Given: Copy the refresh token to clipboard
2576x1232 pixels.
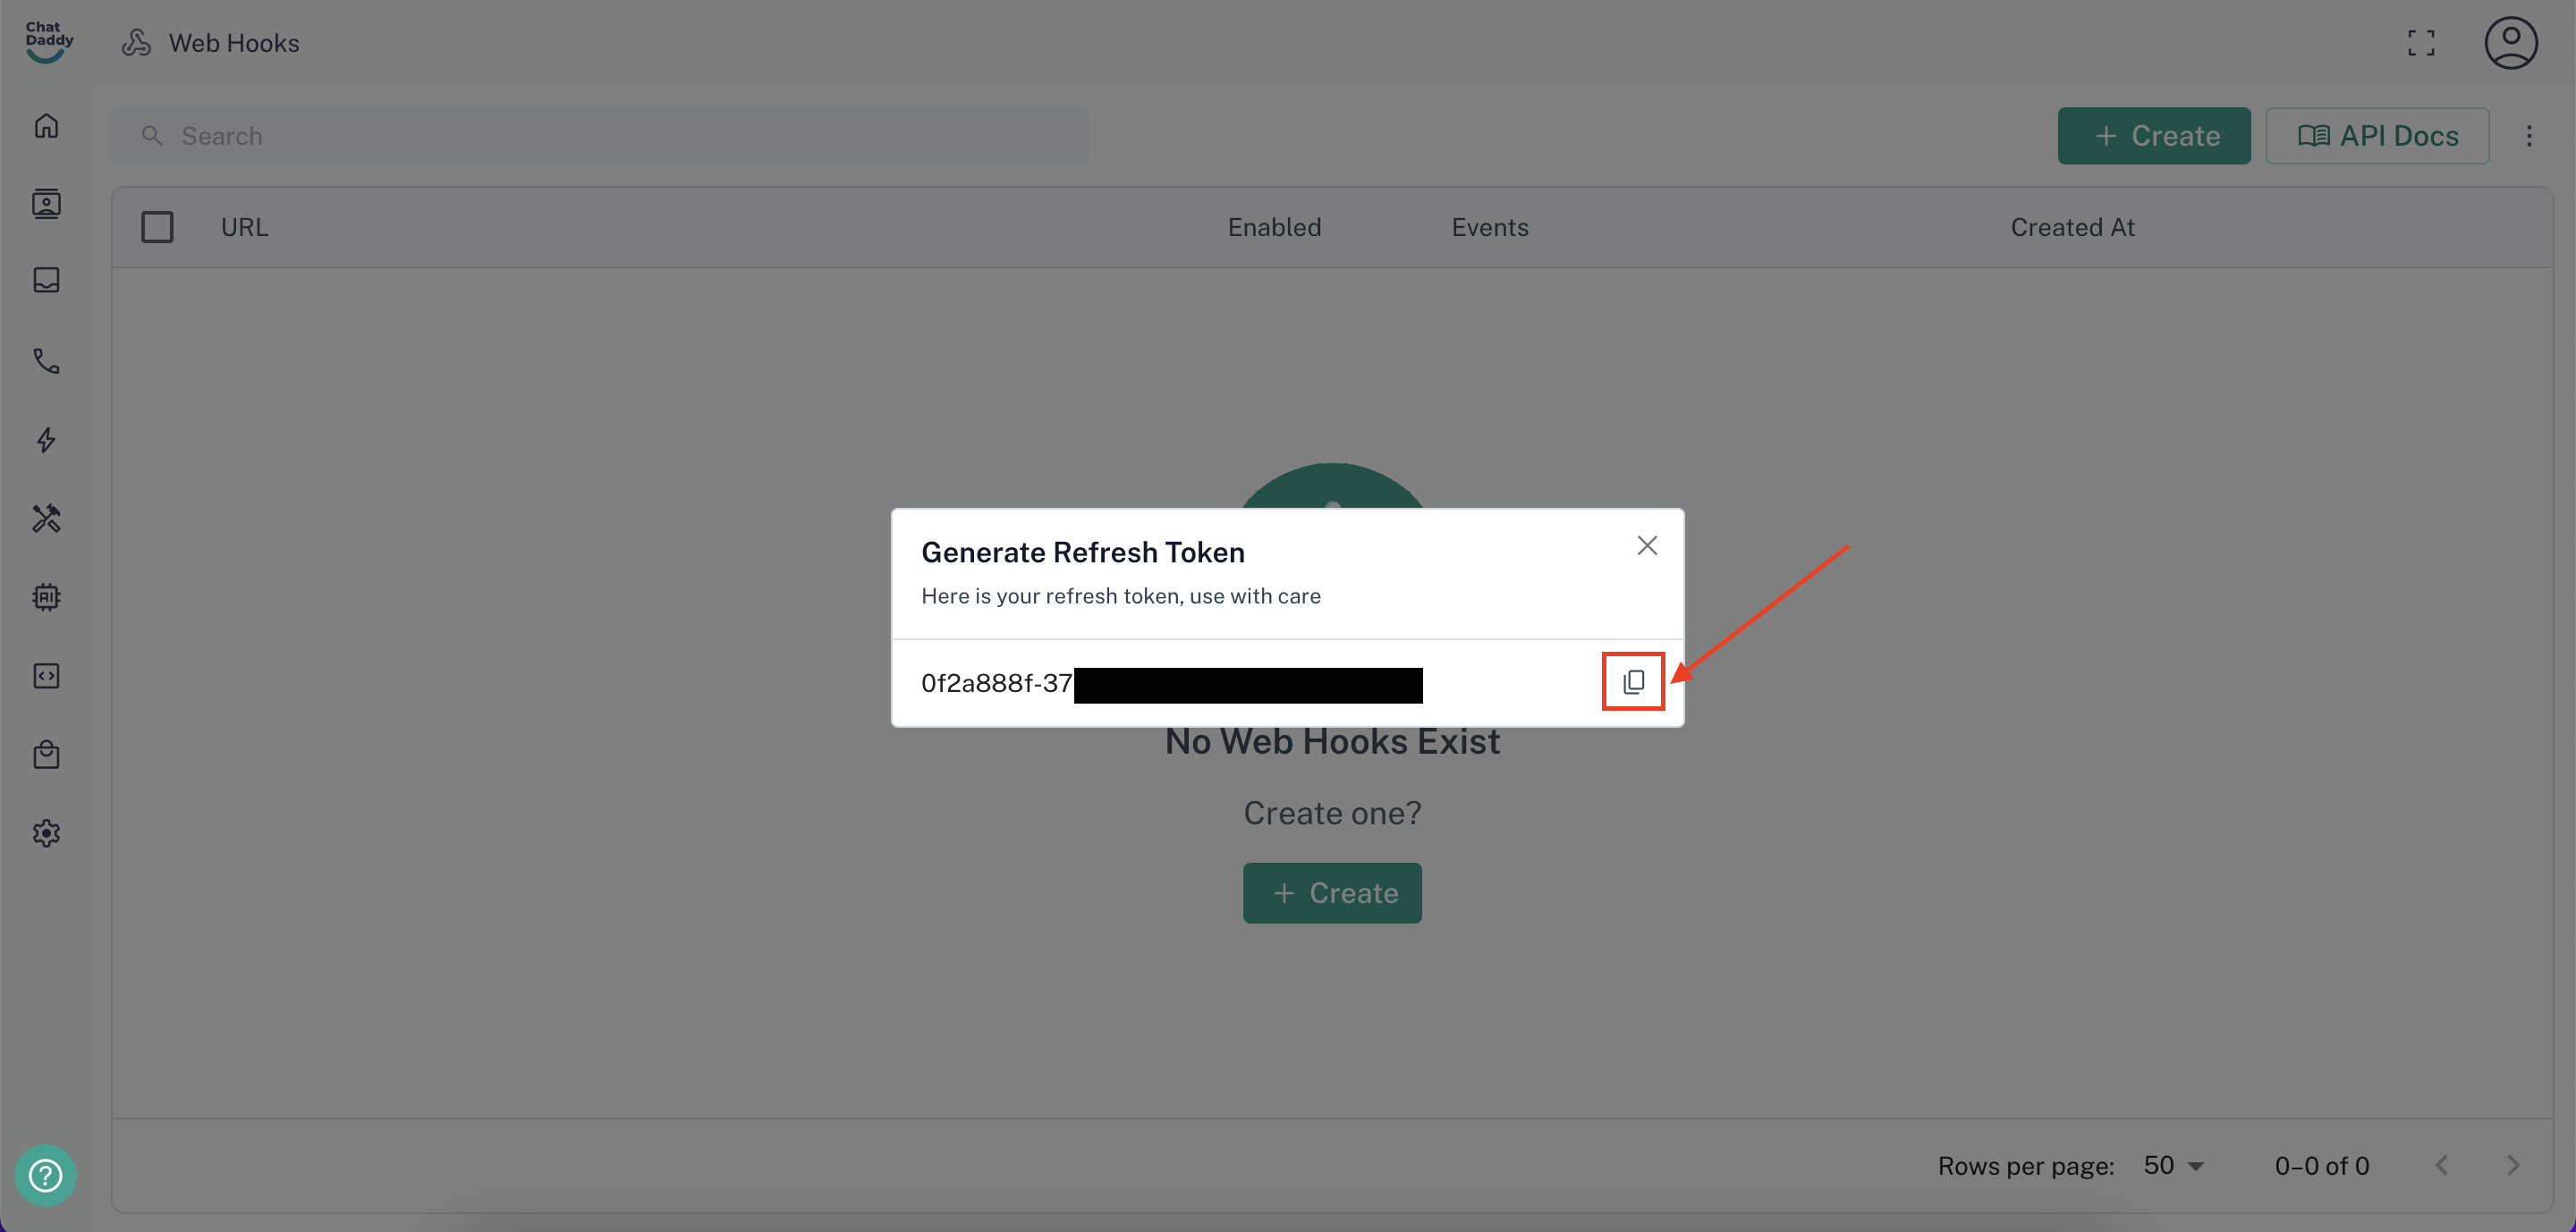Looking at the screenshot, I should click(x=1633, y=681).
